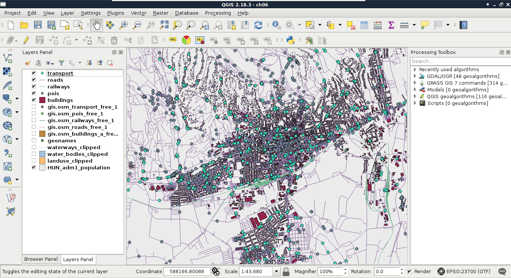Image resolution: width=511 pixels, height=278 pixels.
Task: Click the buildings layer color swatch
Action: click(x=42, y=100)
